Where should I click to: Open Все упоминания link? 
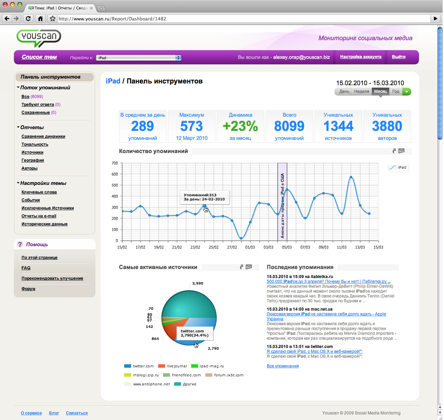(x=283, y=366)
